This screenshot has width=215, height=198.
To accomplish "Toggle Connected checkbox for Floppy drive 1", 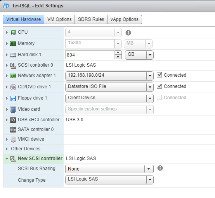I will 160,98.
